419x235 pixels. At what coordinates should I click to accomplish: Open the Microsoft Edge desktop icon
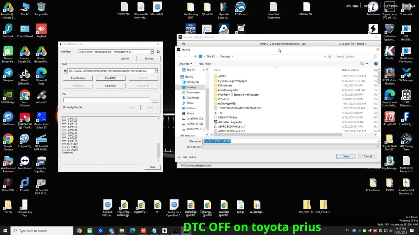[x=41, y=77]
